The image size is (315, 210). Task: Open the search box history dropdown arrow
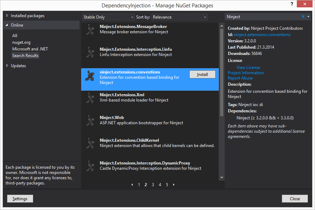308,17
